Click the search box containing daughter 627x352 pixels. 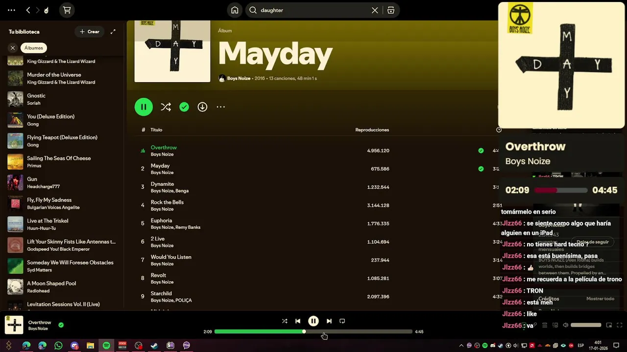(x=313, y=10)
